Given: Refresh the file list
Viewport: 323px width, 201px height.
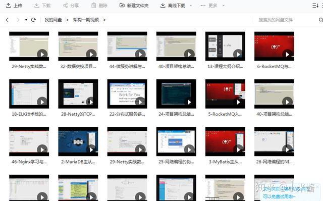Looking at the screenshot, I should (33, 20).
